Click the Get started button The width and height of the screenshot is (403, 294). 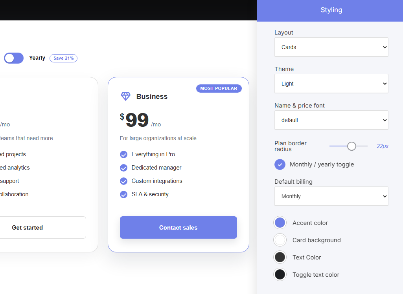point(27,228)
